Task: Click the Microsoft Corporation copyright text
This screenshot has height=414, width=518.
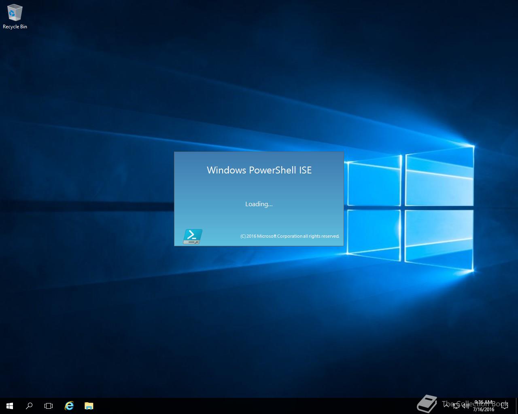Action: tap(290, 236)
